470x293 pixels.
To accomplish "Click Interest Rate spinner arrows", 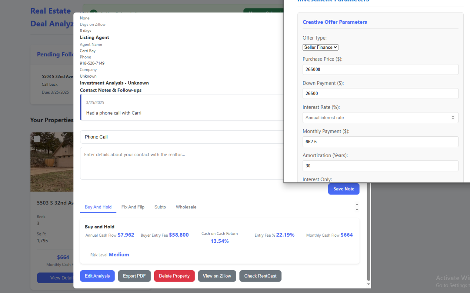I will pyautogui.click(x=453, y=118).
